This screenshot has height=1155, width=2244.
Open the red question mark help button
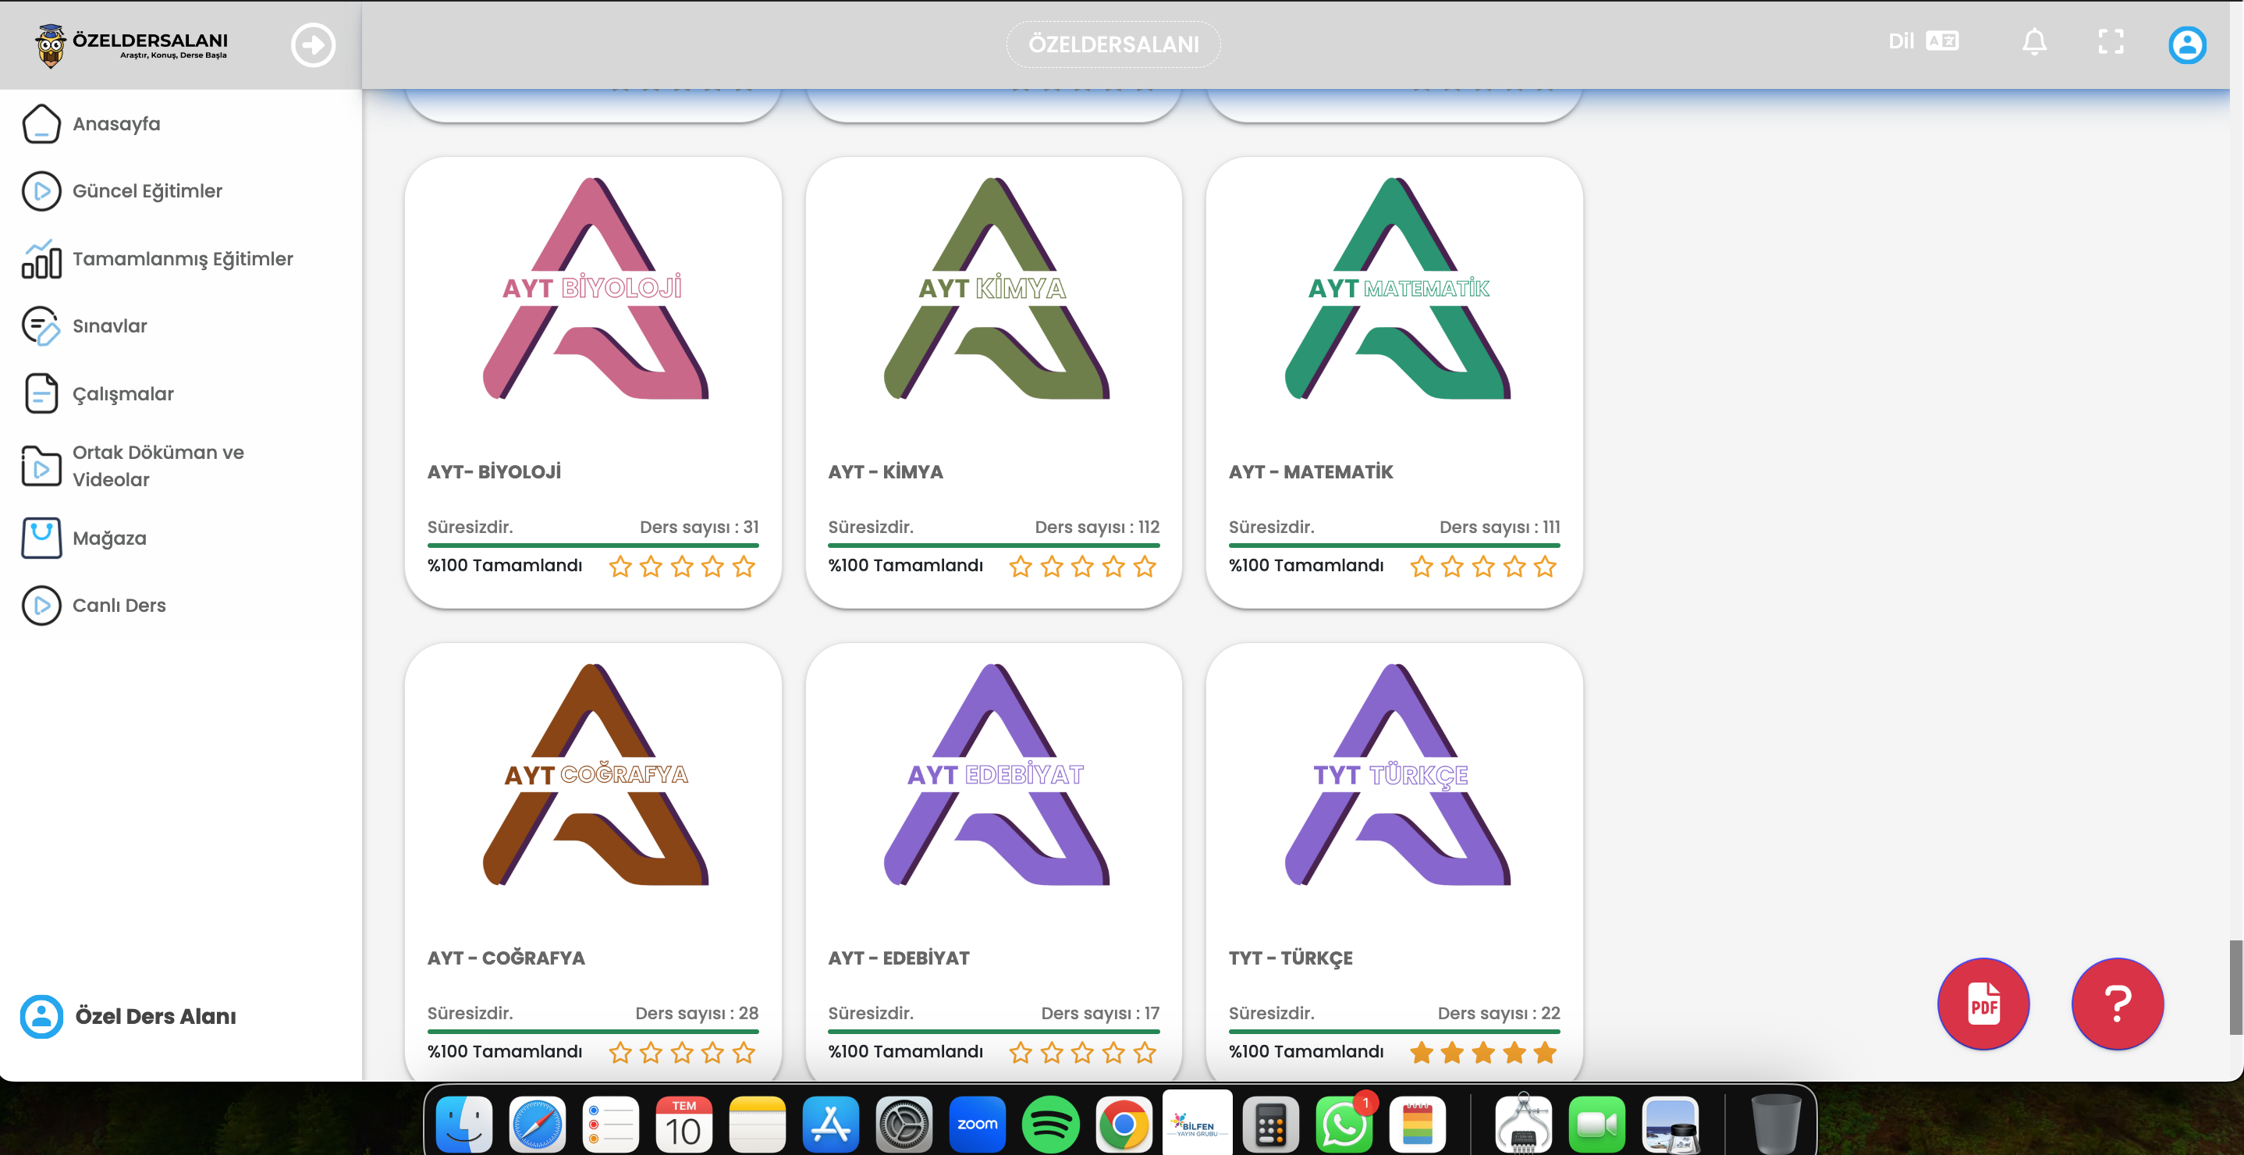click(2117, 1004)
